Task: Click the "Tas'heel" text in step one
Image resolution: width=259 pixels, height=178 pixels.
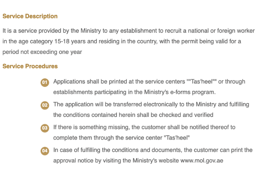Action: [x=202, y=82]
